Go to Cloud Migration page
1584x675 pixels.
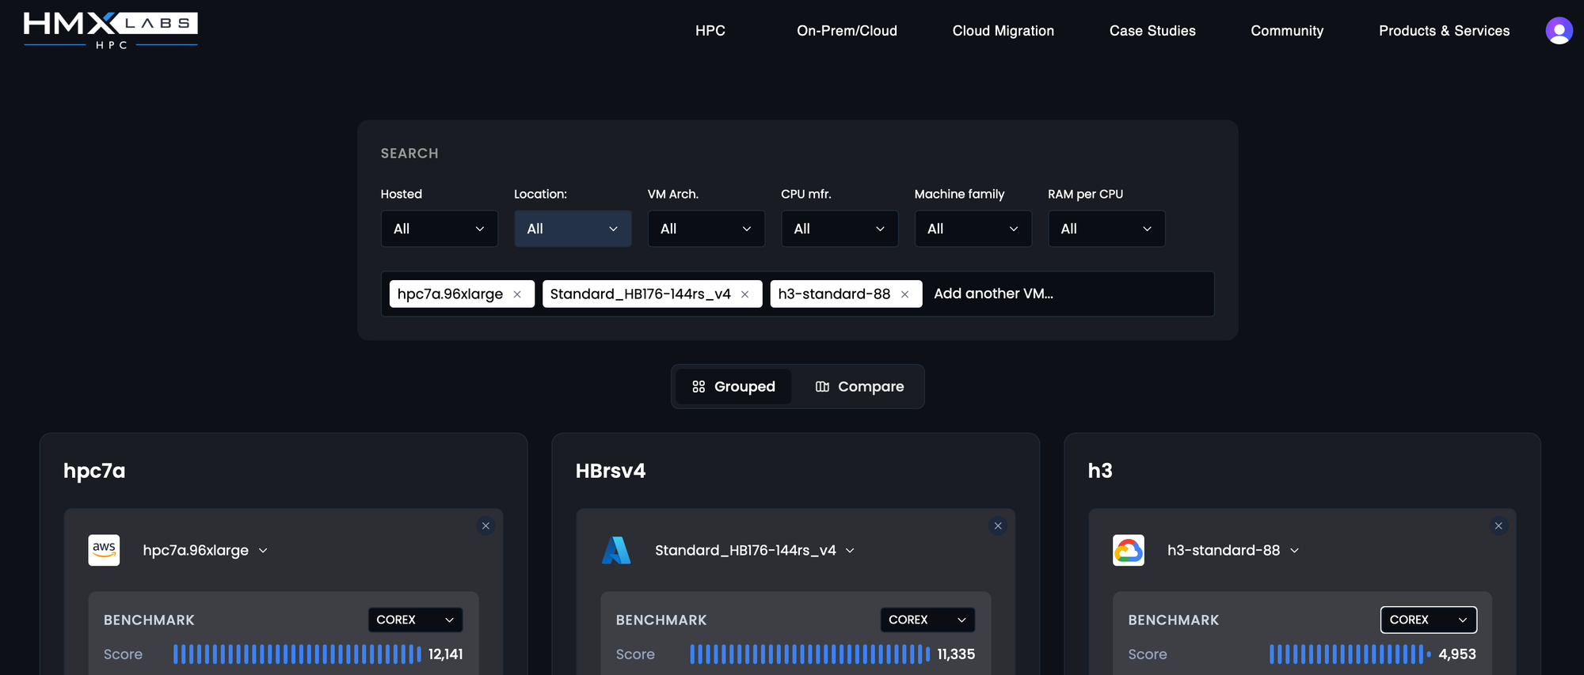(1003, 31)
